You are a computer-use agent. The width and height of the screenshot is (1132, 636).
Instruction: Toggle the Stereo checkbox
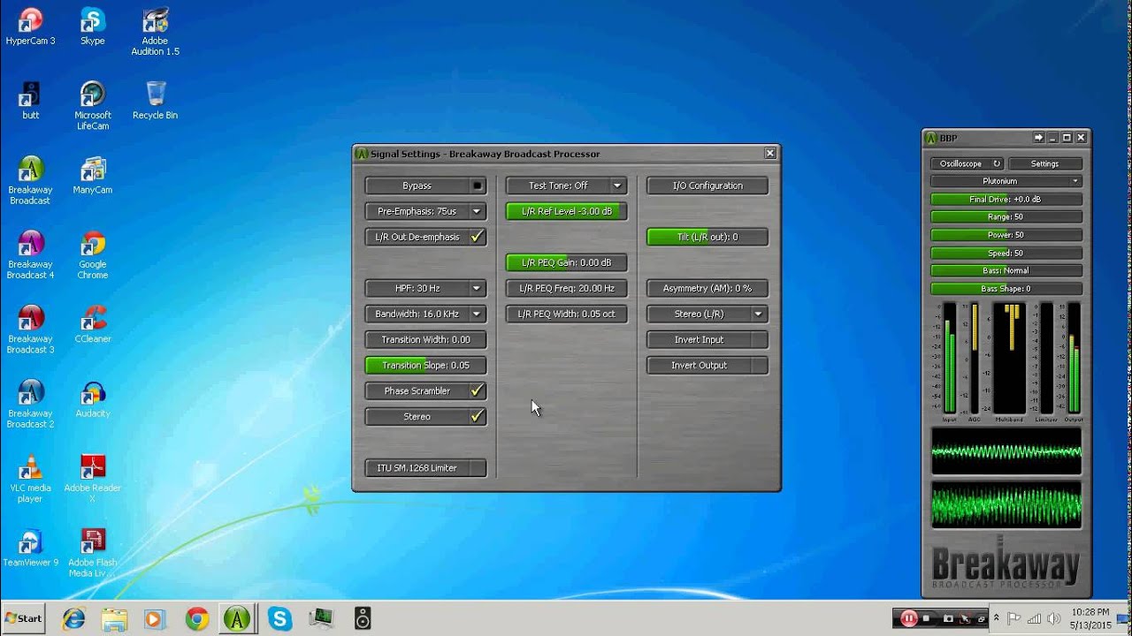click(425, 416)
